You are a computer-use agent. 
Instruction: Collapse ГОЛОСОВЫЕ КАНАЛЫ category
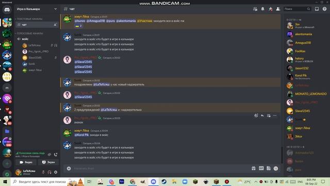[x=29, y=34]
